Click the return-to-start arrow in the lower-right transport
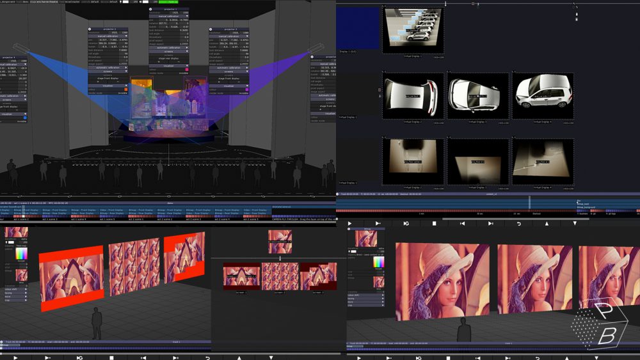Image resolution: width=640 pixels, height=360 pixels. pyautogui.click(x=537, y=358)
